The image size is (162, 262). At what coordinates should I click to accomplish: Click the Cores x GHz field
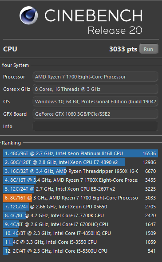click(95, 89)
